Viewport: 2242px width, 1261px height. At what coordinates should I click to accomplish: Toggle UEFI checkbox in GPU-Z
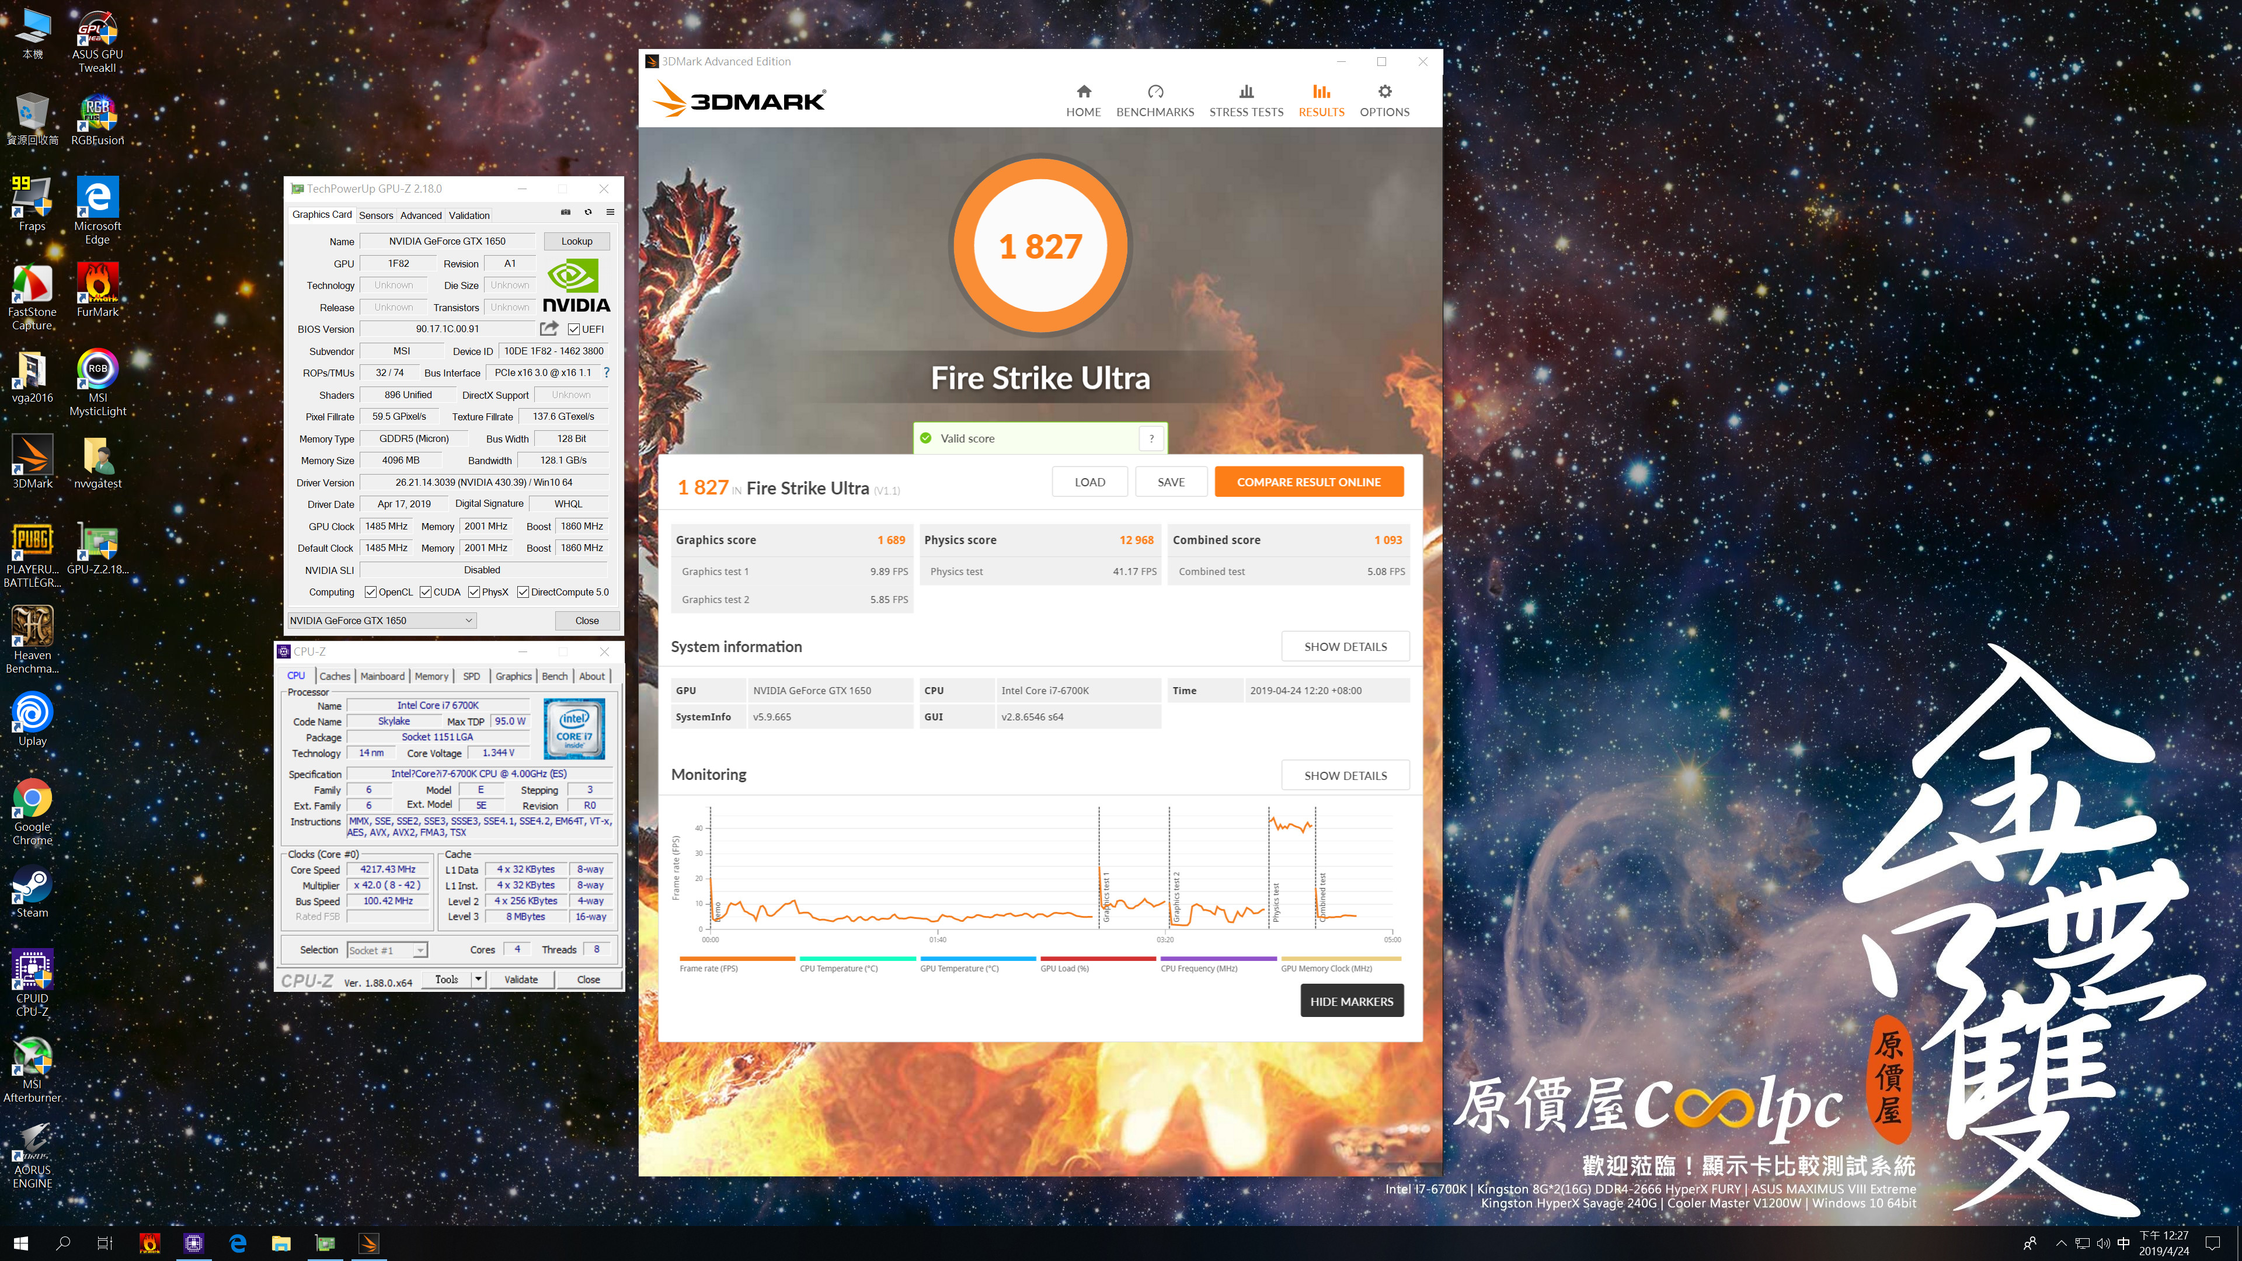(573, 330)
